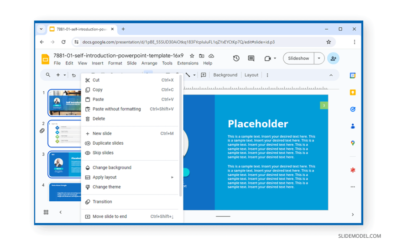Viewport: 397px width, 246px height.
Task: Reload the browser page
Action: pyautogui.click(x=63, y=42)
